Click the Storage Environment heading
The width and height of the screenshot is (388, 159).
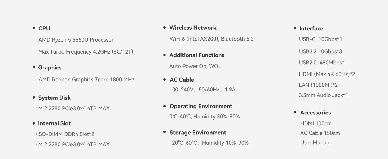click(x=198, y=132)
